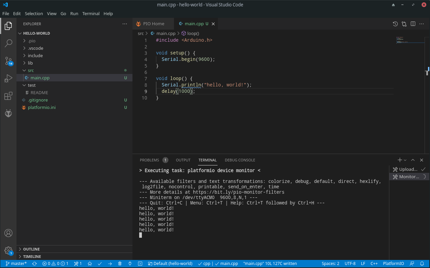This screenshot has width=430, height=268.
Task: Create a new terminal with plus icon
Action: click(400, 160)
